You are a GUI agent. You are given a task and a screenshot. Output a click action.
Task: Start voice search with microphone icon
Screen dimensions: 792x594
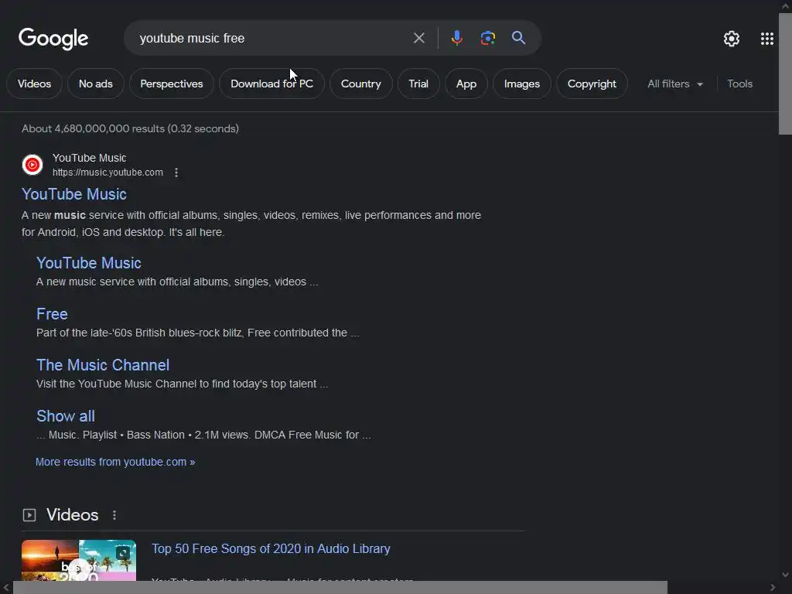(456, 38)
